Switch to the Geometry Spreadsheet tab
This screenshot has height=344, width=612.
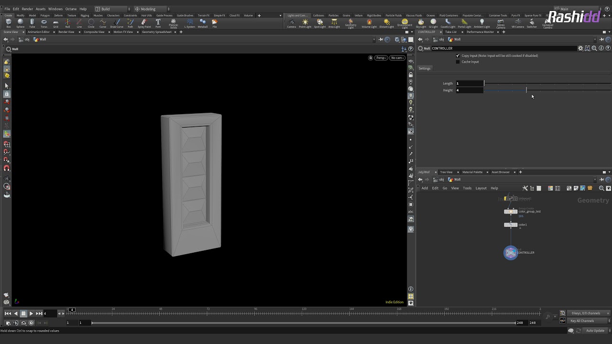pos(156,32)
